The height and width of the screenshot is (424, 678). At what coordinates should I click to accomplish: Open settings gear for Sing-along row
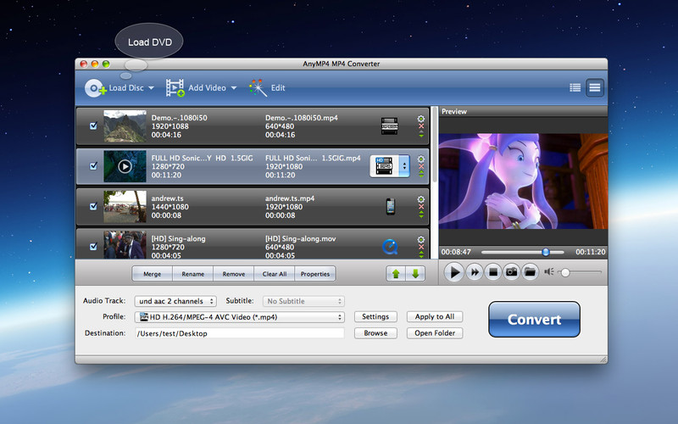coord(420,239)
